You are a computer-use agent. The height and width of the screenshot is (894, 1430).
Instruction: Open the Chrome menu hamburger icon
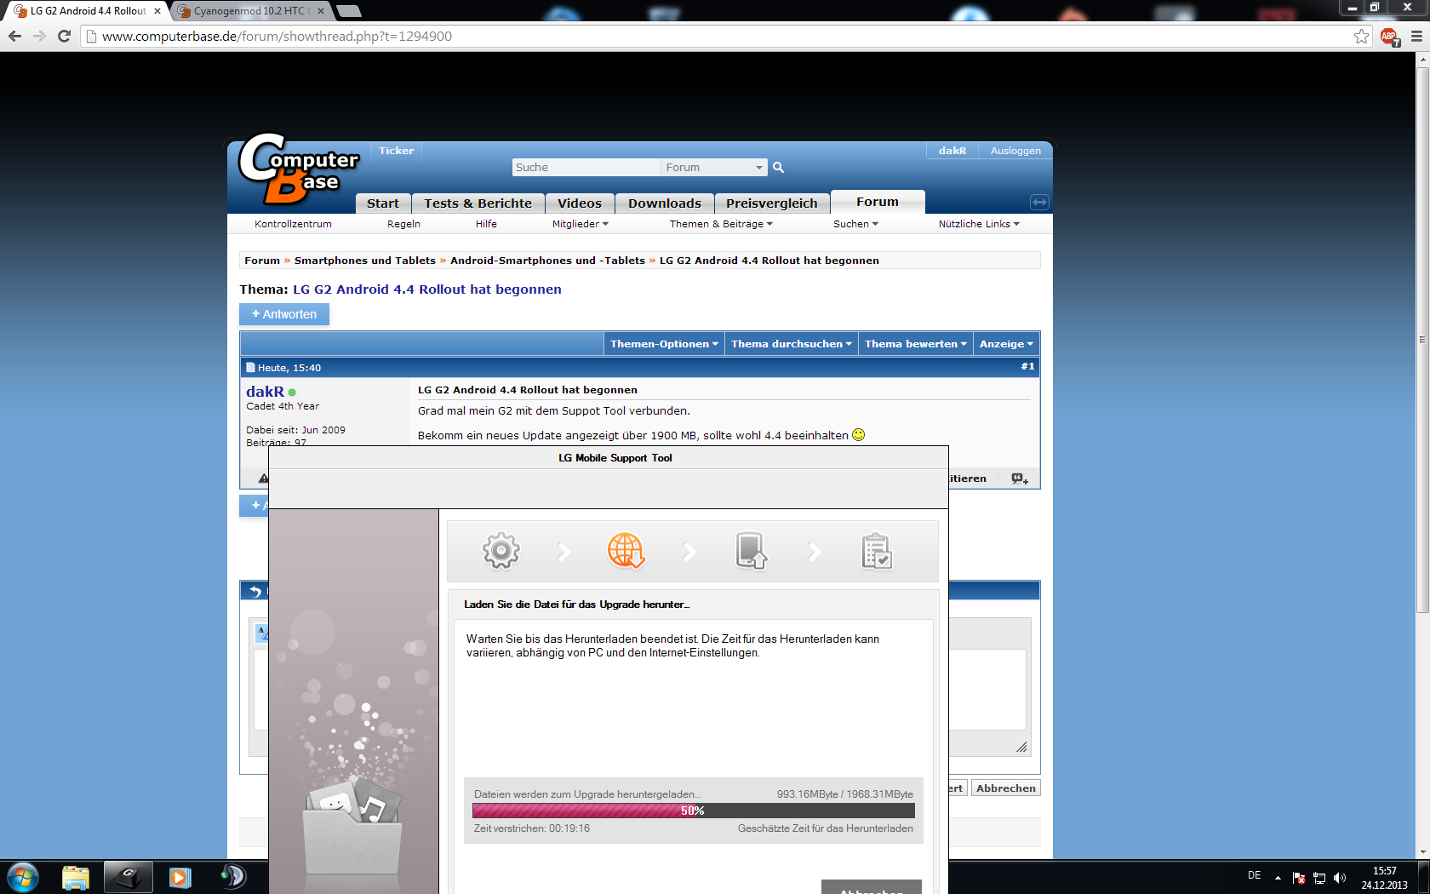tap(1416, 36)
